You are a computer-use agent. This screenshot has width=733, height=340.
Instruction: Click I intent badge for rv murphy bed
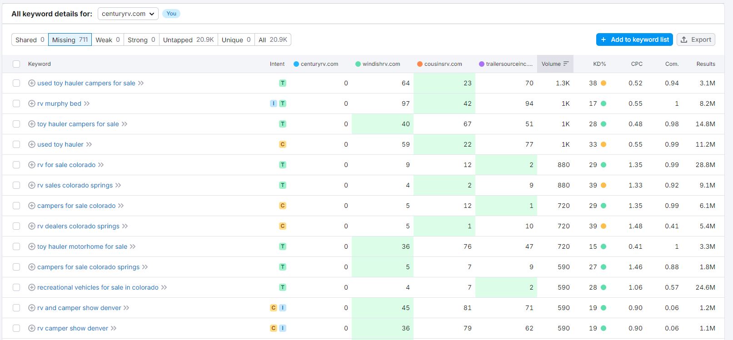(274, 103)
